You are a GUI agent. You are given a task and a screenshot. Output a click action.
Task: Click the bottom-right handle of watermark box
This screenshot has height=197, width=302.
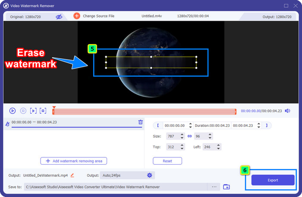click(x=196, y=68)
